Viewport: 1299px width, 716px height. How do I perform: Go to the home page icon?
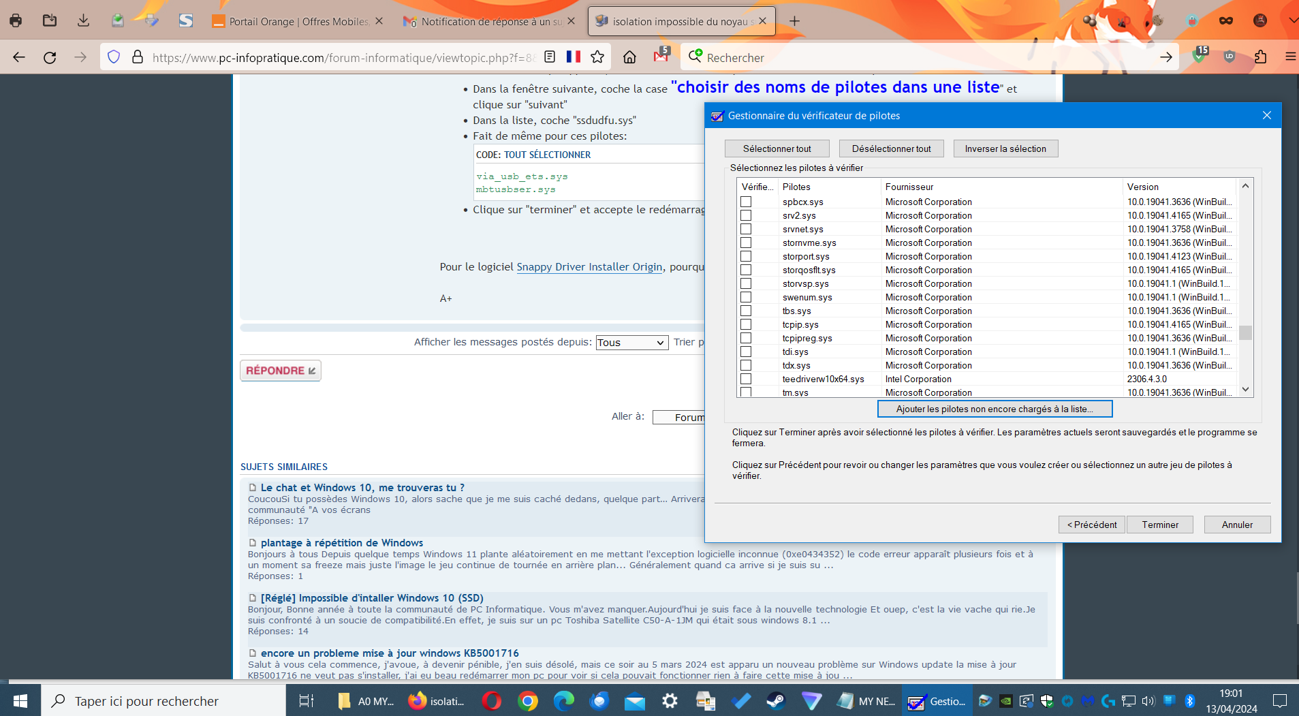point(629,57)
